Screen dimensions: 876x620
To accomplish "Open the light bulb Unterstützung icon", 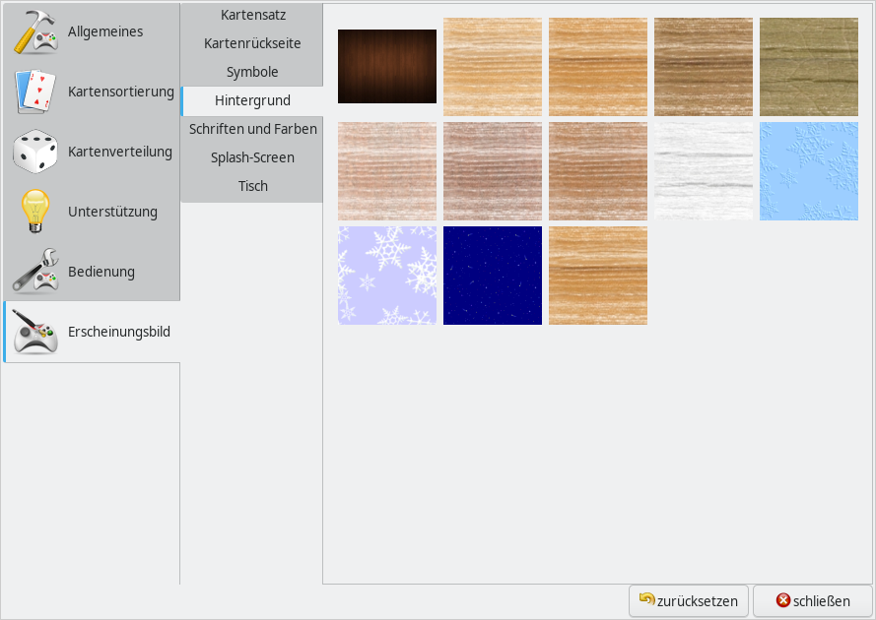I will pos(36,212).
